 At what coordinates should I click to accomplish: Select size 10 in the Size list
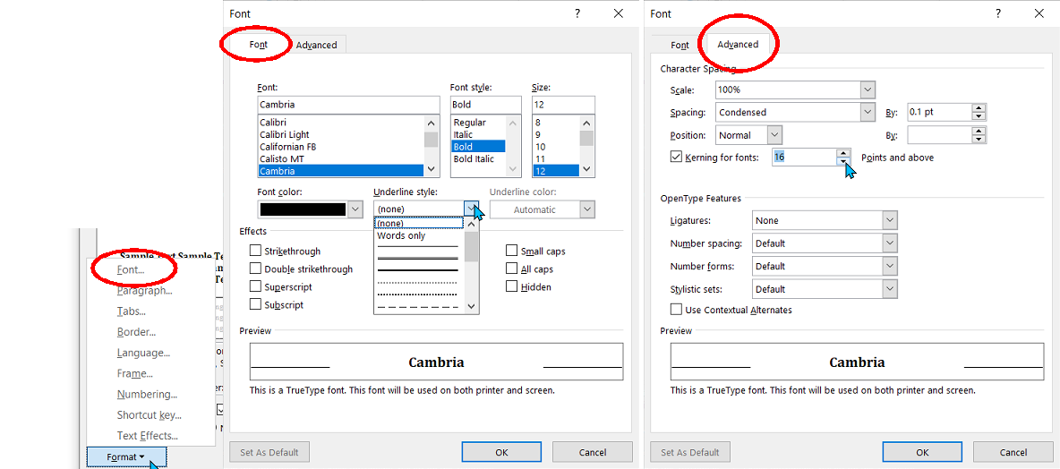pos(556,147)
